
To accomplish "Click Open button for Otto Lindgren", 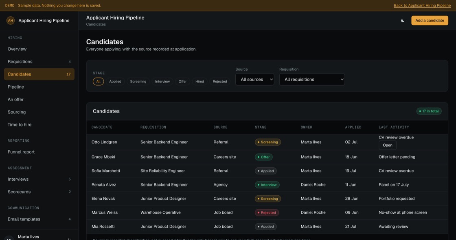I will (x=387, y=145).
